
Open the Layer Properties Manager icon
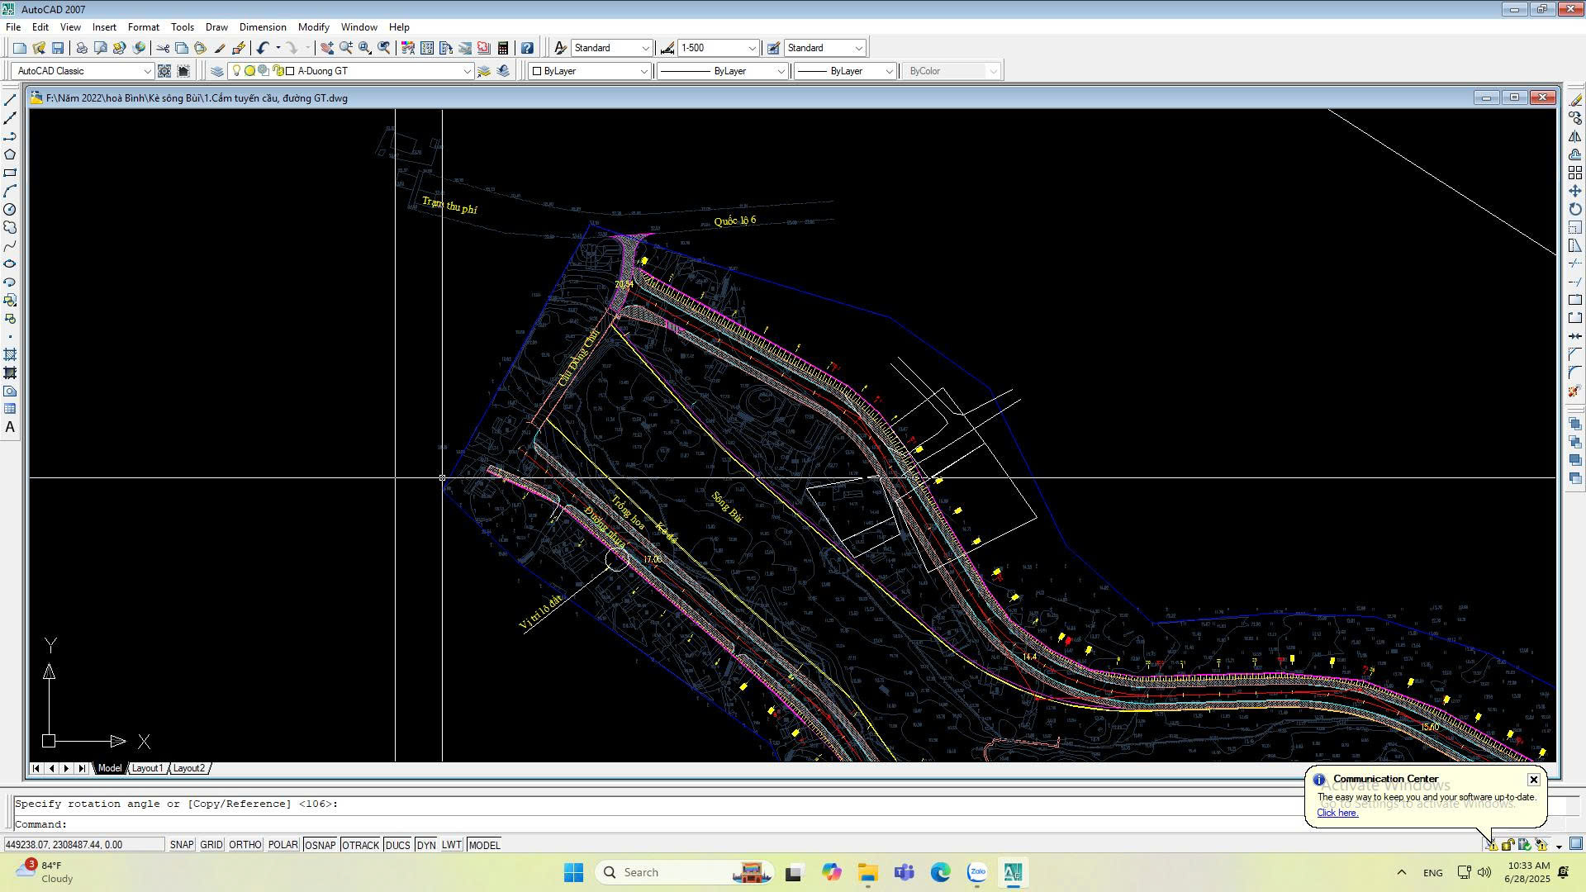click(x=217, y=71)
